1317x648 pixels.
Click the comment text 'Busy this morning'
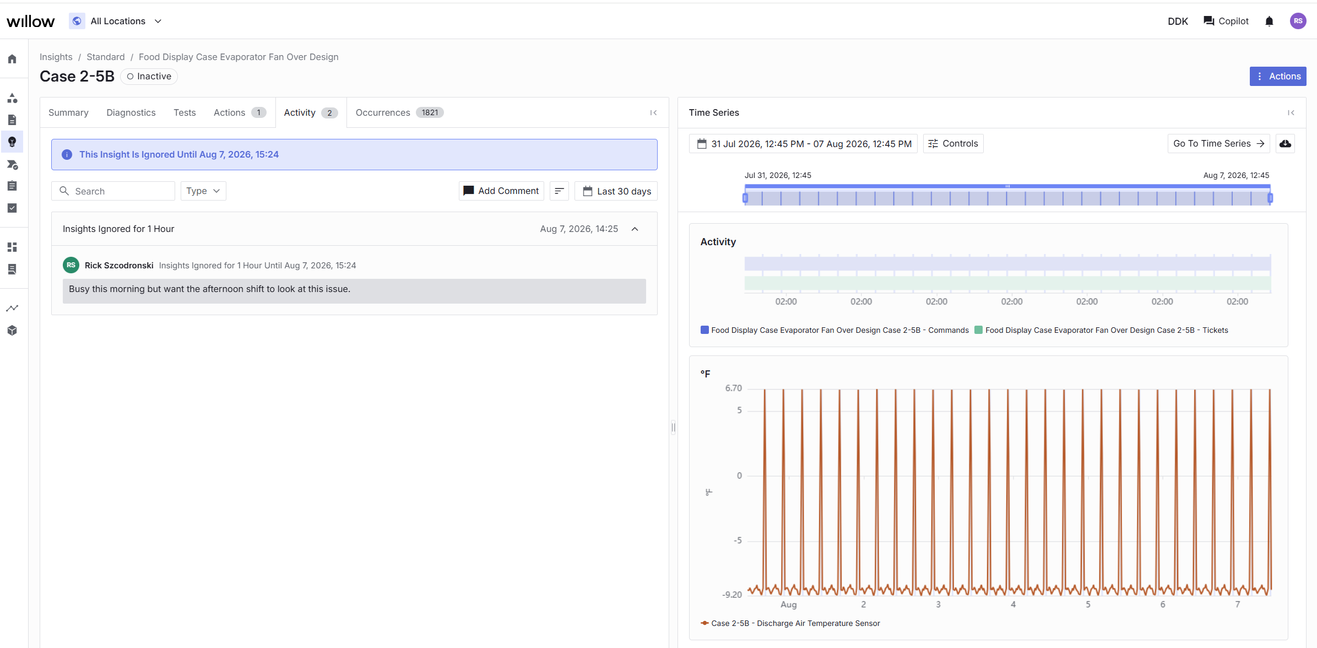(x=209, y=289)
